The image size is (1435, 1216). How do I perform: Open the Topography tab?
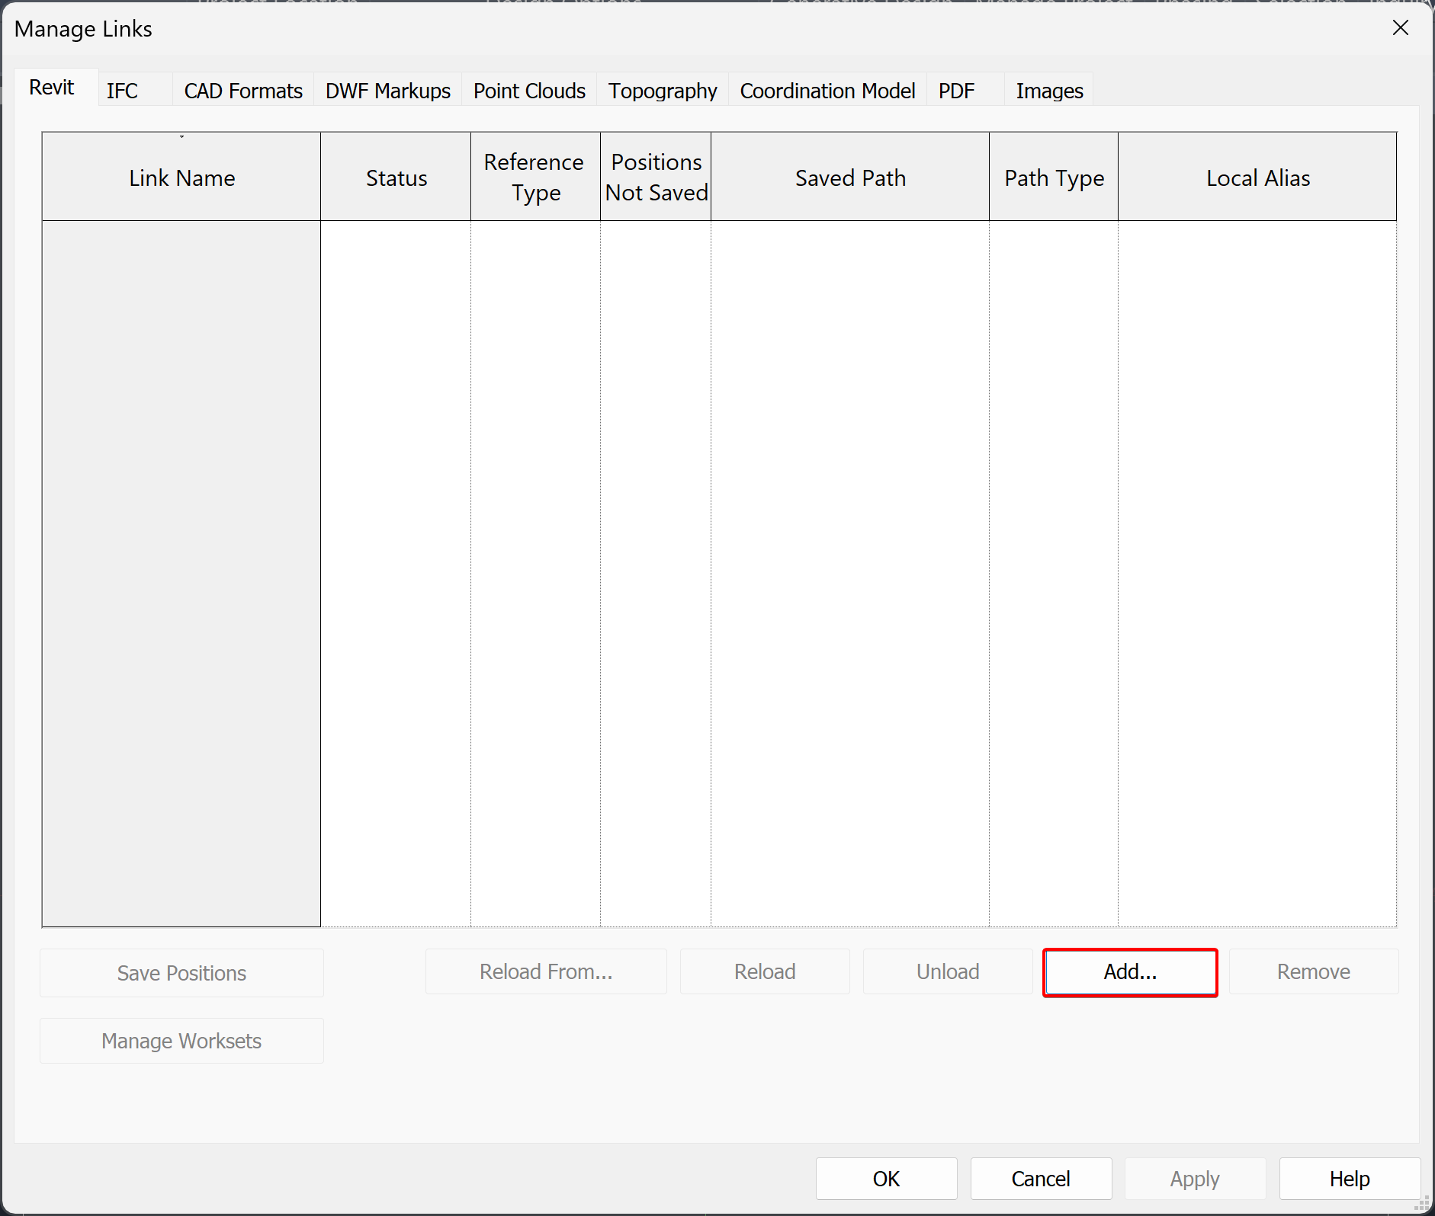coord(662,89)
